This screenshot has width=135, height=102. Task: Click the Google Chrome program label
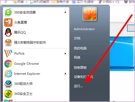pos(26,64)
